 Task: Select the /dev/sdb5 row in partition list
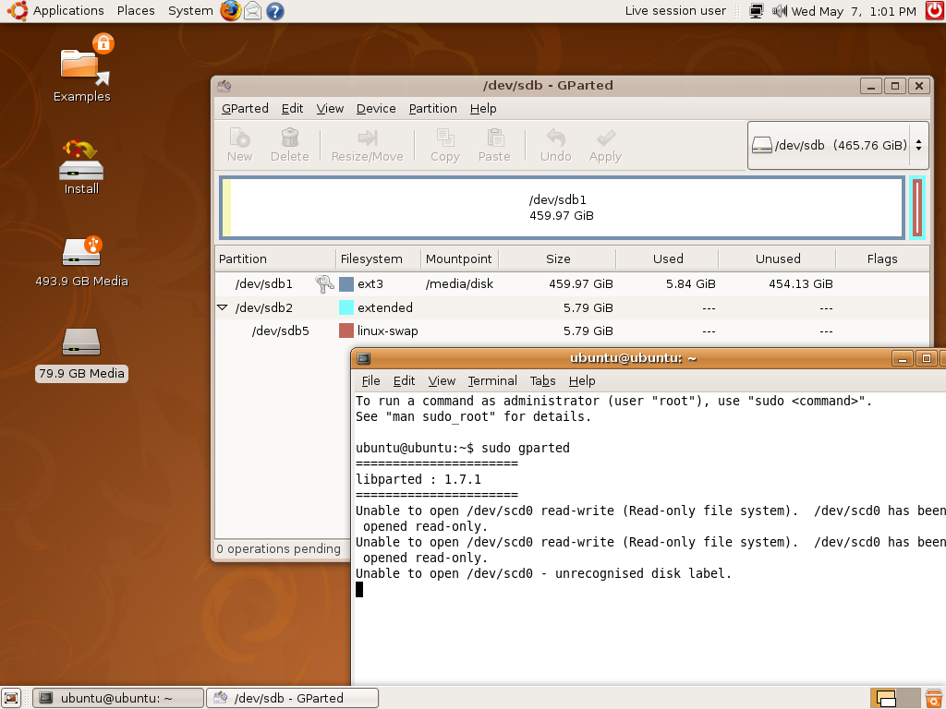pyautogui.click(x=571, y=331)
